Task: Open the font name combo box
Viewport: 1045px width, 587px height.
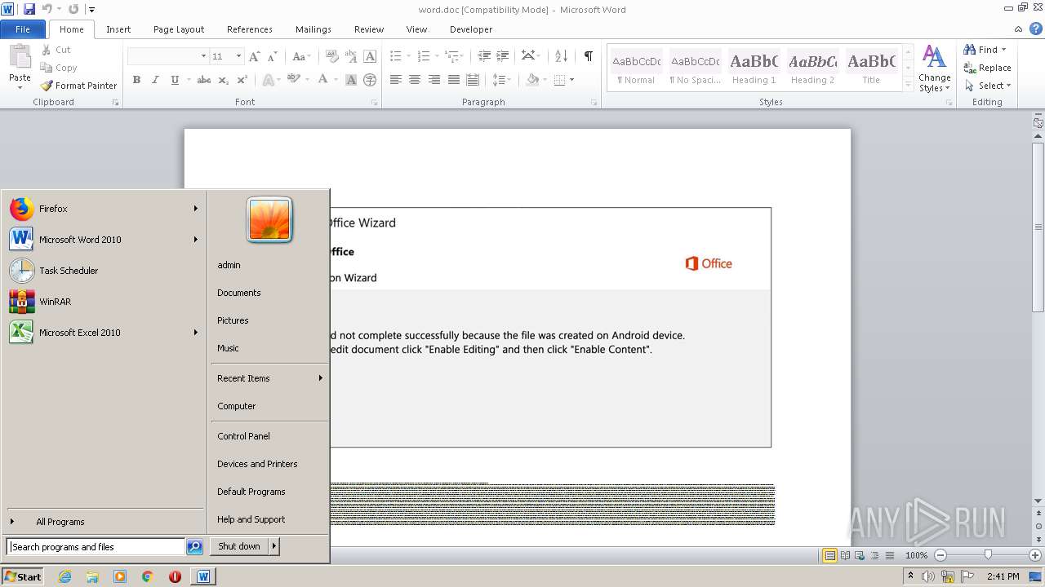Action: [168, 56]
